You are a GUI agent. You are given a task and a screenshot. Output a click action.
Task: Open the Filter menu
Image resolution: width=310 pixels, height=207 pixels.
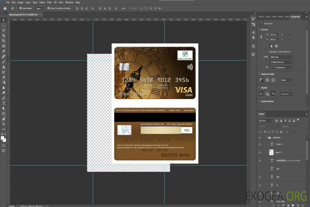pyautogui.click(x=49, y=2)
